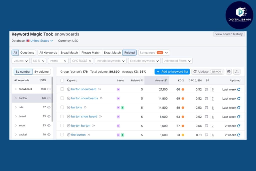Check the burton snow board row checkbox

pyautogui.click(x=62, y=117)
